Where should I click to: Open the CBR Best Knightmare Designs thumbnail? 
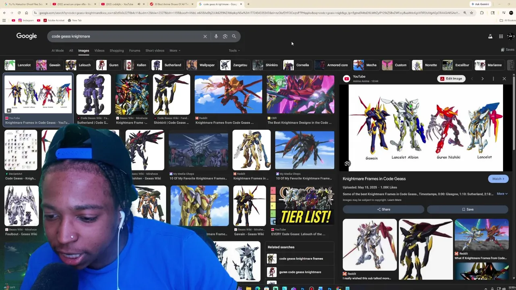(300, 94)
